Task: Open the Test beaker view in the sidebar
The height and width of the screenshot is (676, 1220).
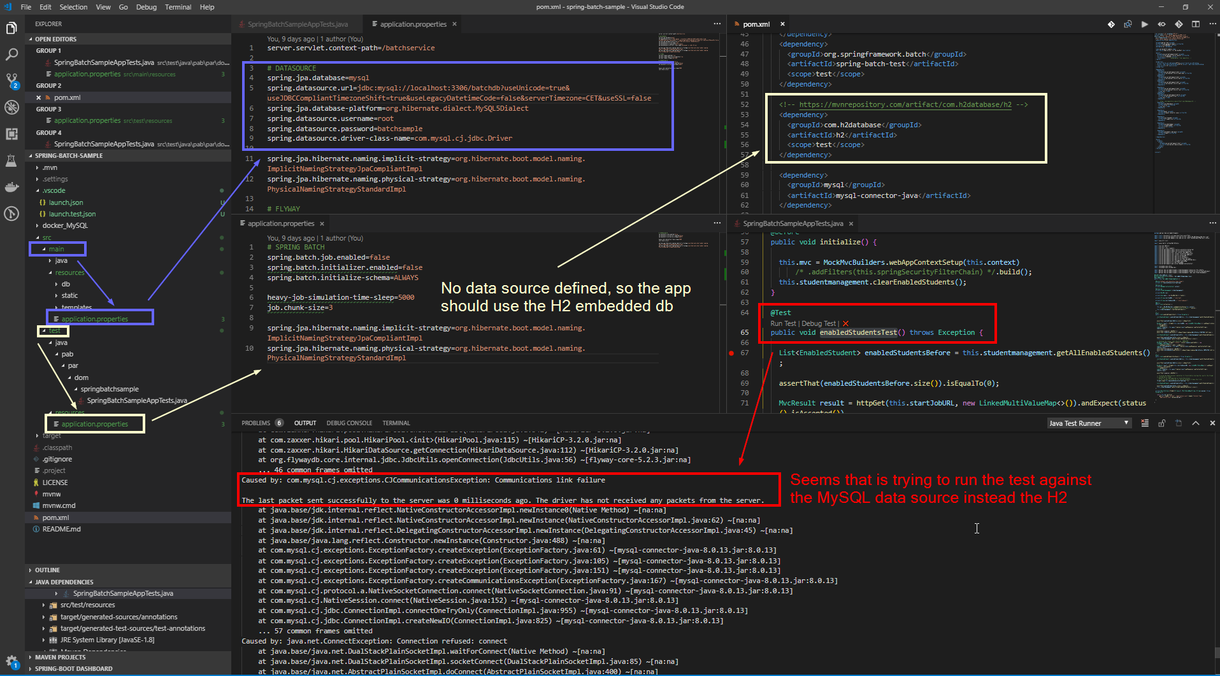Action: coord(11,160)
